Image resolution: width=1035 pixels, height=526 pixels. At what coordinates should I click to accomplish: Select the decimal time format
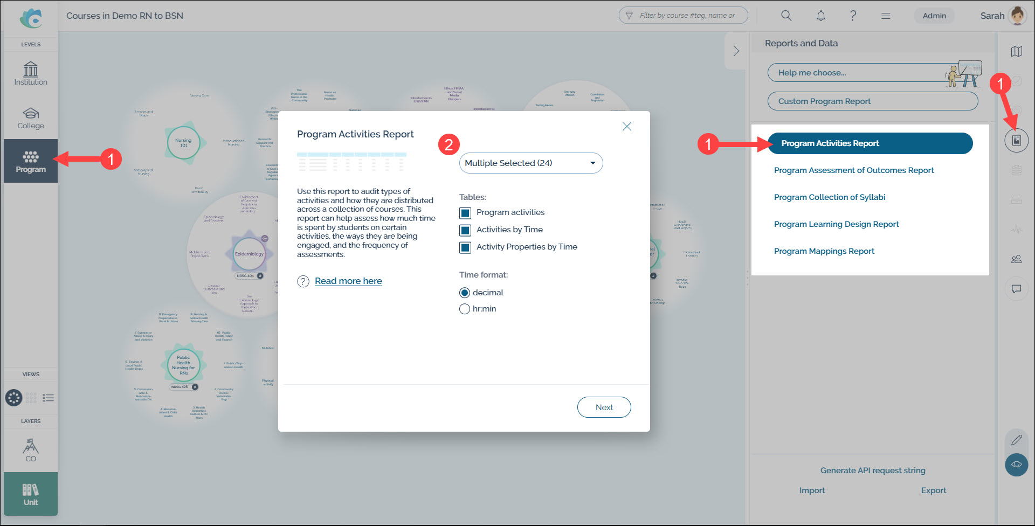click(465, 293)
